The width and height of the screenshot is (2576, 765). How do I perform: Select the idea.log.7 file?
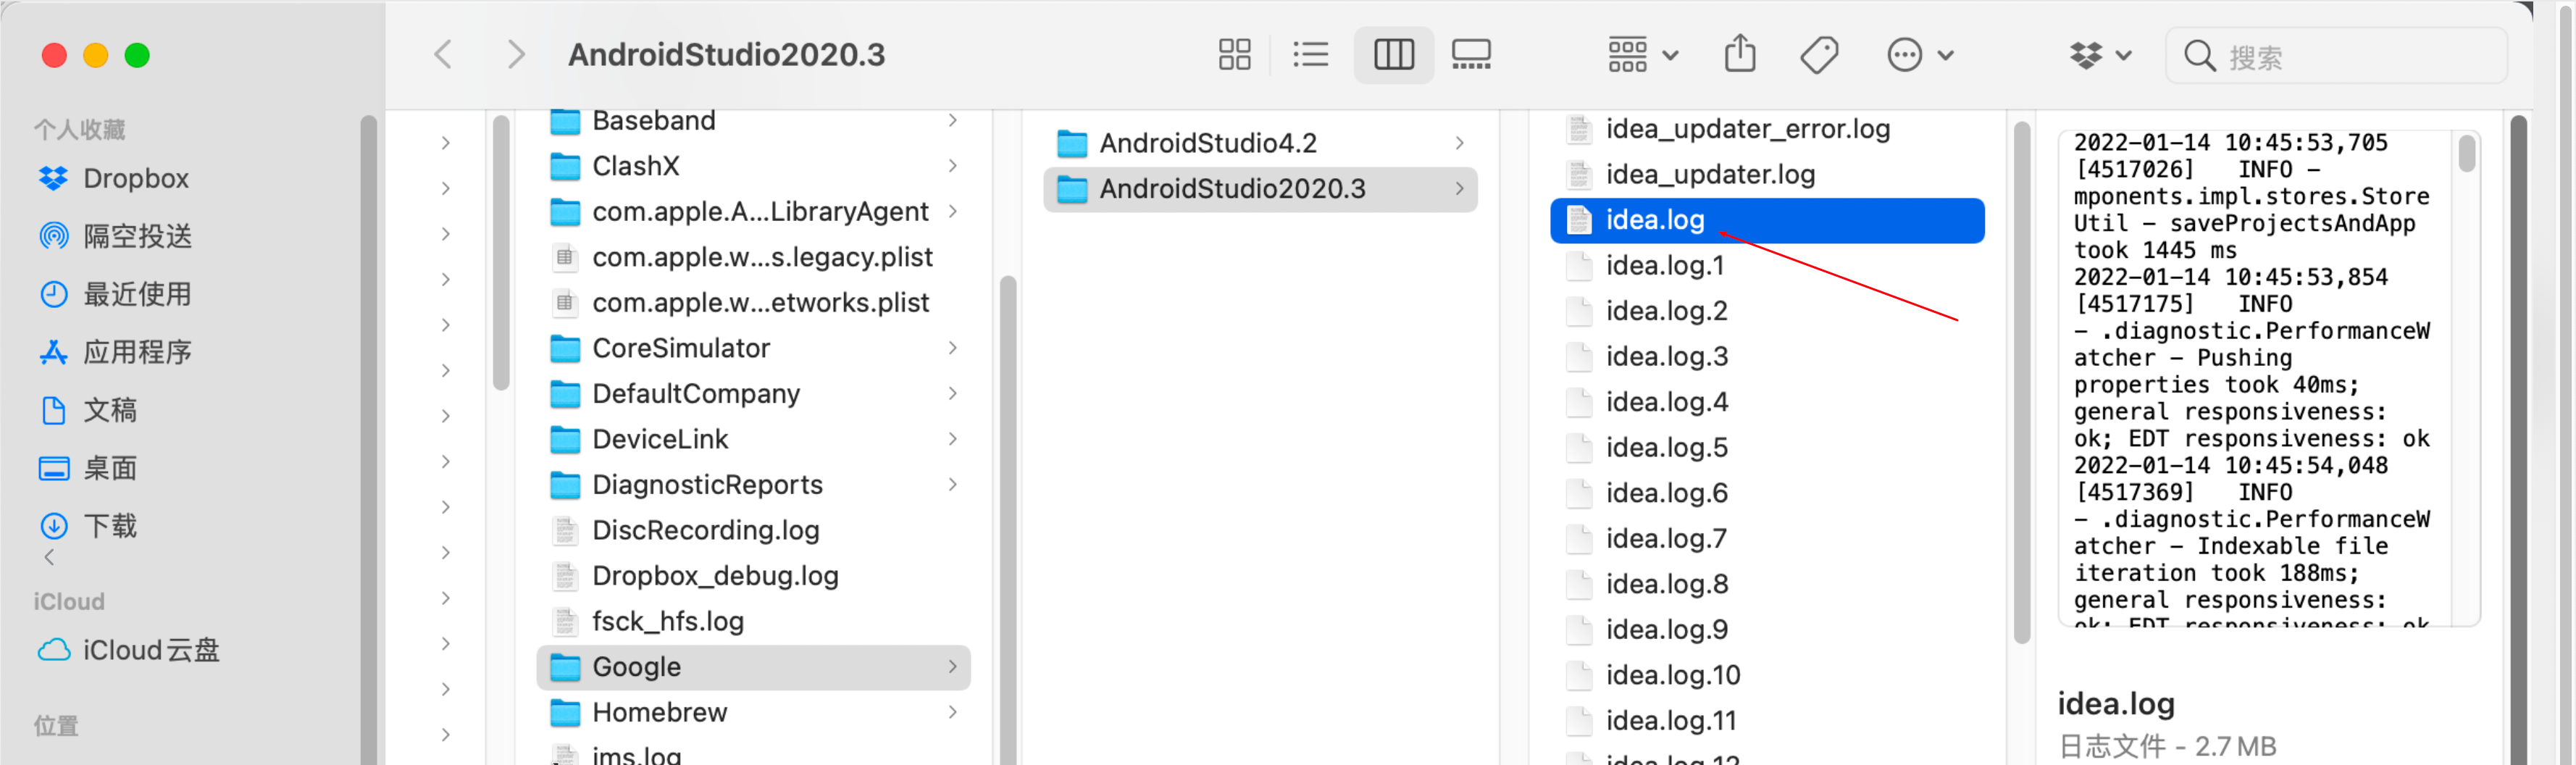(1767, 538)
